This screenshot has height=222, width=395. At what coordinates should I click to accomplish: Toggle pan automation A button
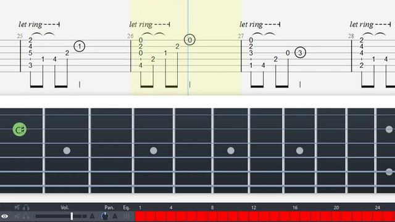(115, 216)
